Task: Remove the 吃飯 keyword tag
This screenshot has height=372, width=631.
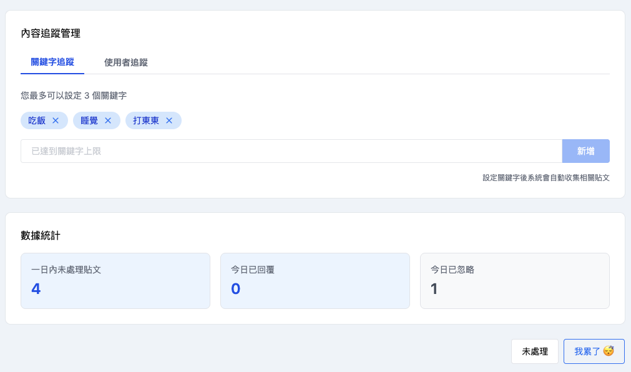Action: coord(56,120)
